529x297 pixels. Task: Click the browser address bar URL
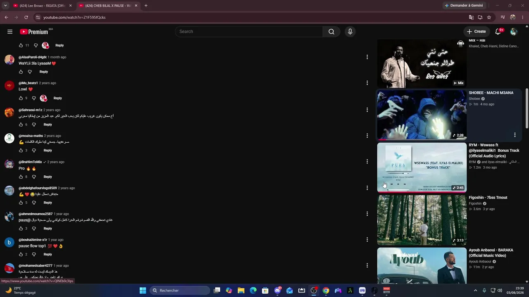[x=74, y=17]
